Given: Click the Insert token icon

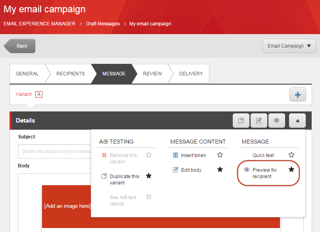Looking at the screenshot, I should pos(176,155).
